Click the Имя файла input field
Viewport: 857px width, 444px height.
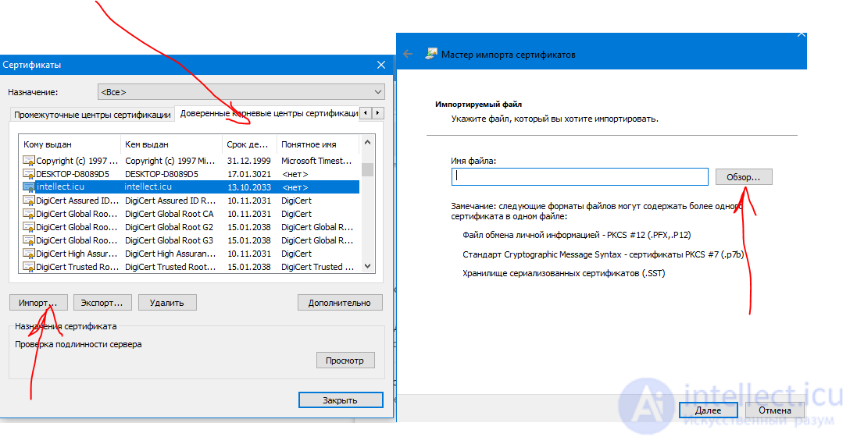tap(580, 176)
